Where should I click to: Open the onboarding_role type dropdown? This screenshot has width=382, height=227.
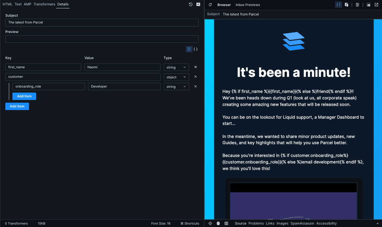[x=176, y=86]
